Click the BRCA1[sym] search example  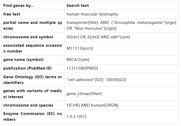[78, 60]
